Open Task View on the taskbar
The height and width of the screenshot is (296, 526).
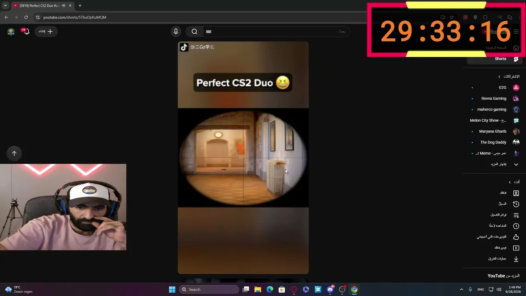click(x=246, y=289)
